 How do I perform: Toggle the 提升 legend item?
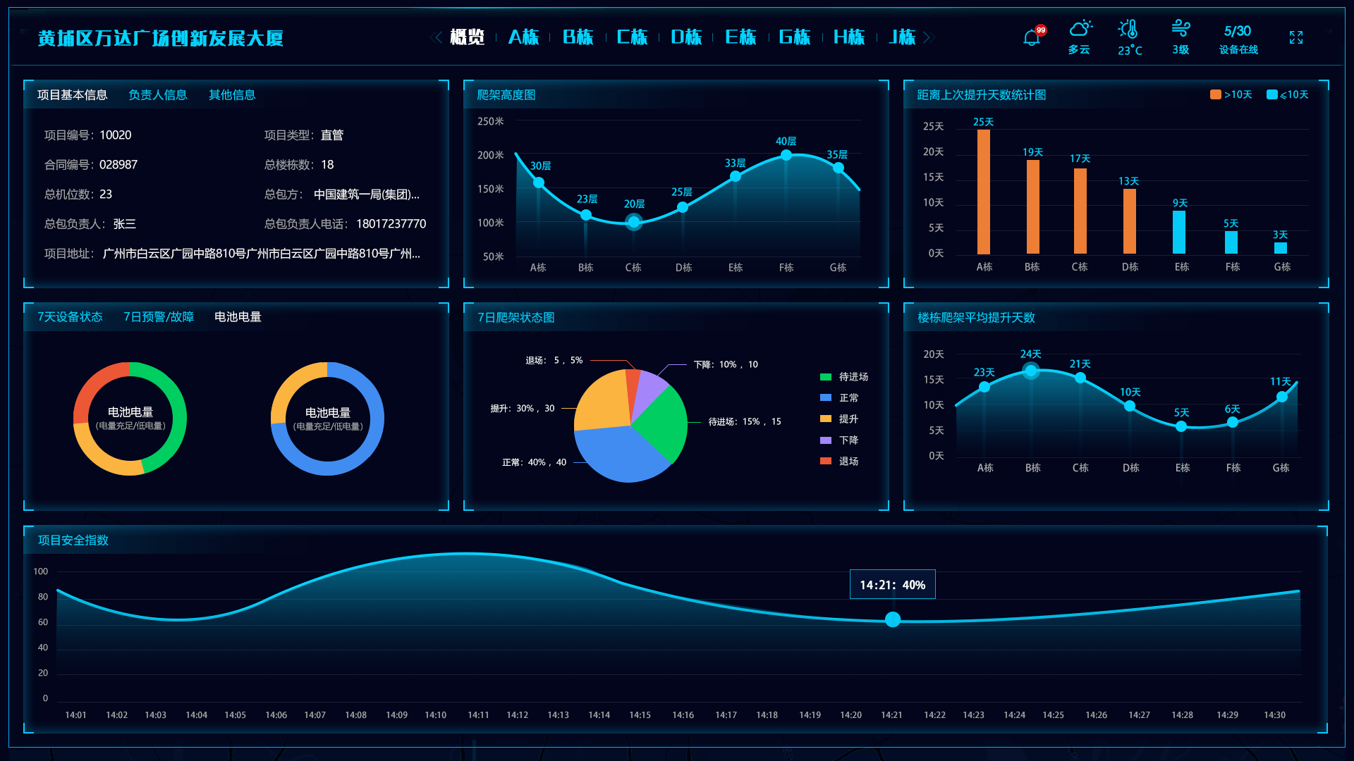839,419
